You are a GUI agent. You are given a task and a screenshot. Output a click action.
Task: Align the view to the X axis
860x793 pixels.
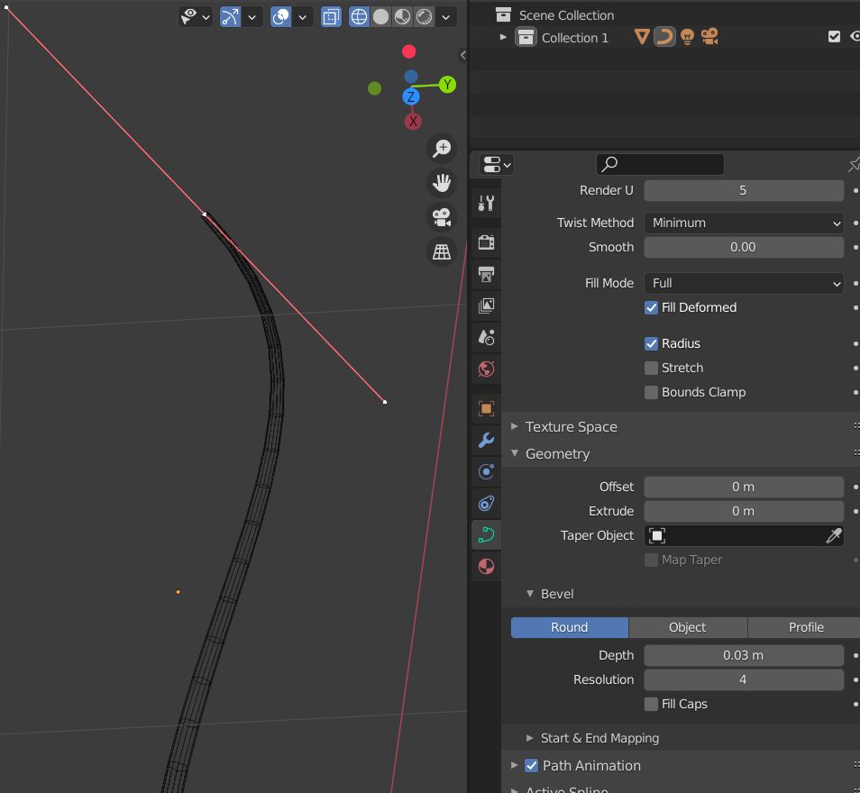413,121
